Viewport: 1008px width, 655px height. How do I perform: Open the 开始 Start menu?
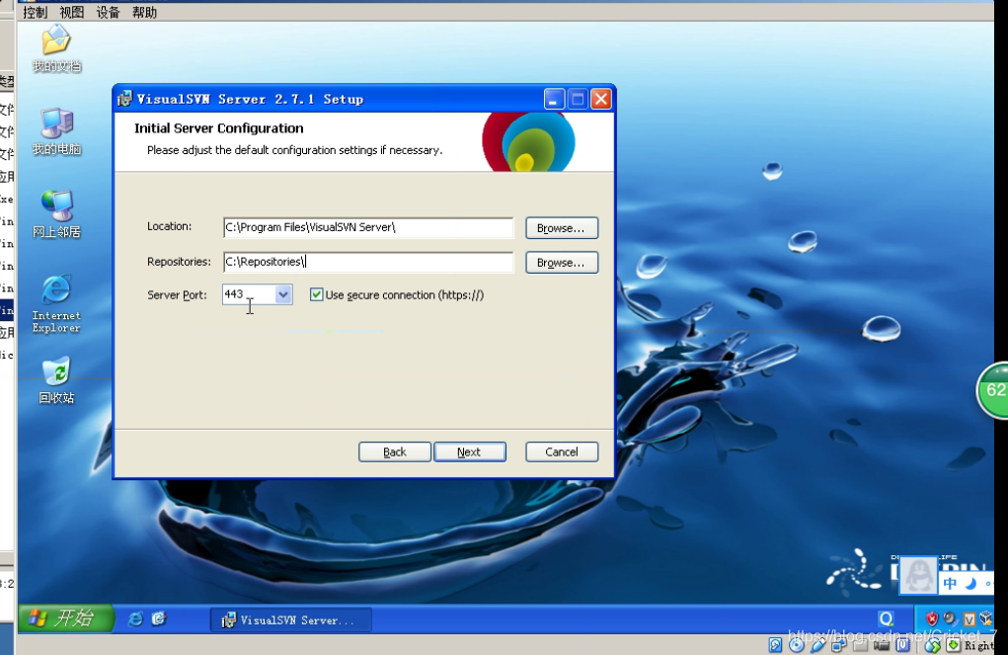pos(65,618)
